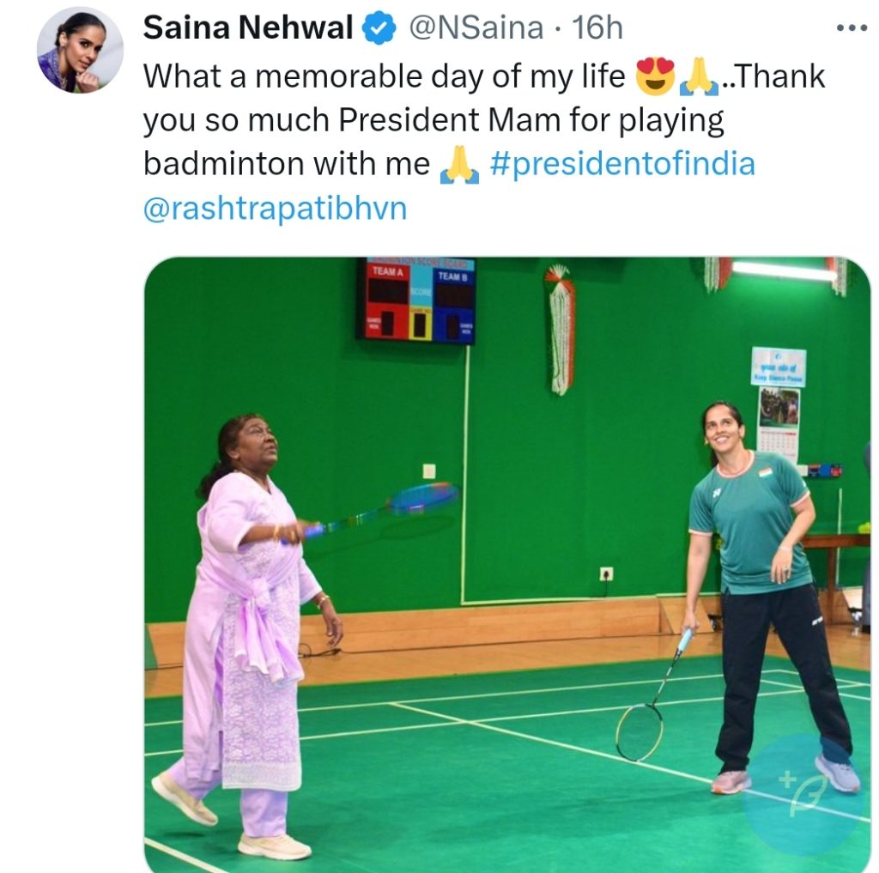Follow the #presidentofindia hashtag
Screen dimensions: 879x873
[622, 164]
